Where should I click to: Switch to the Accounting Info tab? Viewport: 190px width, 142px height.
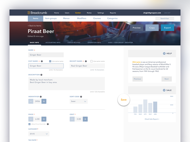click(53, 42)
